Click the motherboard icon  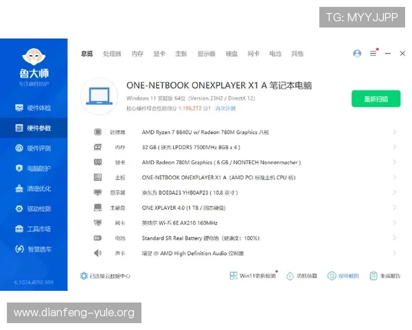[x=98, y=177]
